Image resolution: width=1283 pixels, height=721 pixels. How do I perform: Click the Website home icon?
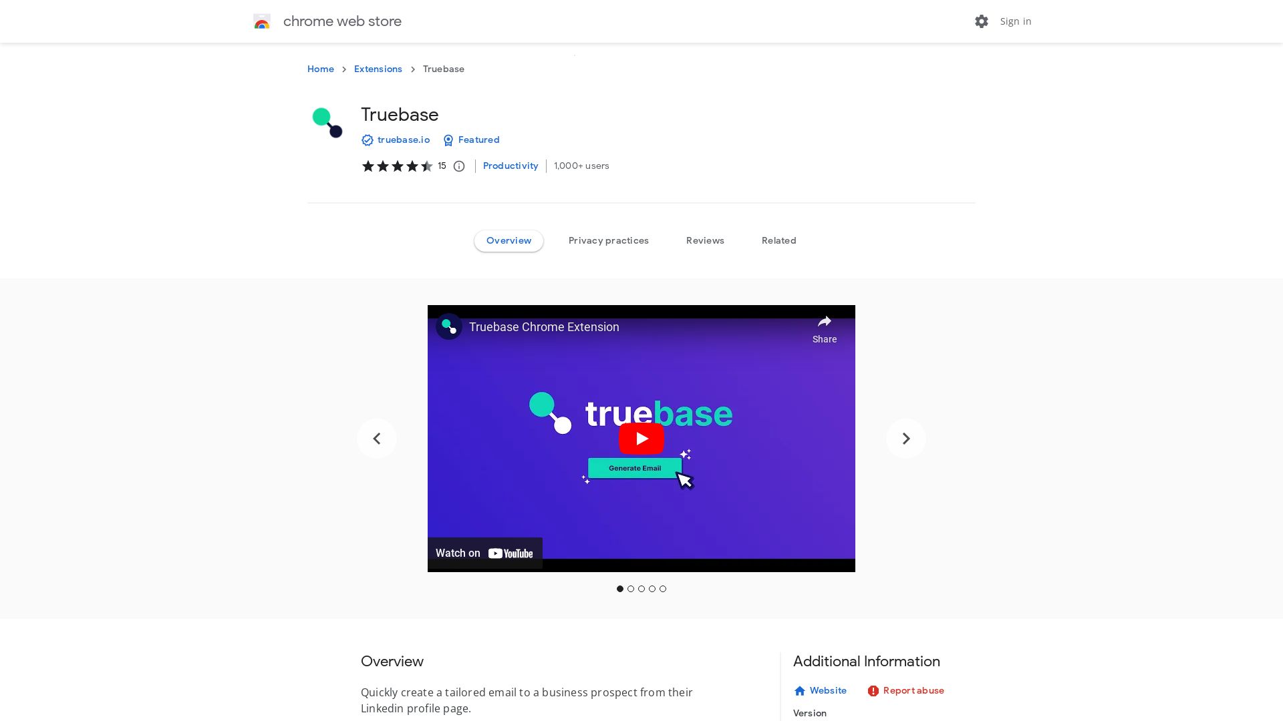[x=800, y=691]
